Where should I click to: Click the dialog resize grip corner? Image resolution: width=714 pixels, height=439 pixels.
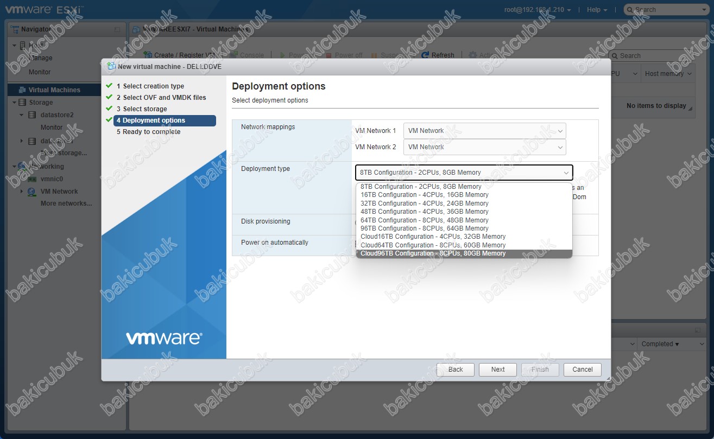pos(608,378)
